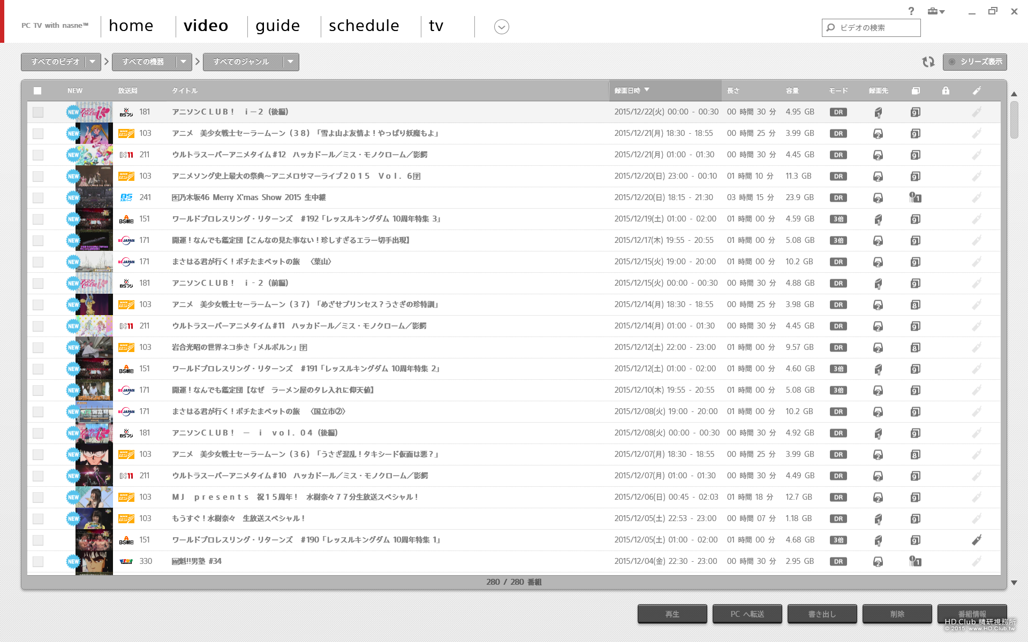This screenshot has height=642, width=1028.
Task: Toggle シリーズ表示 series view
Action: pos(975,62)
